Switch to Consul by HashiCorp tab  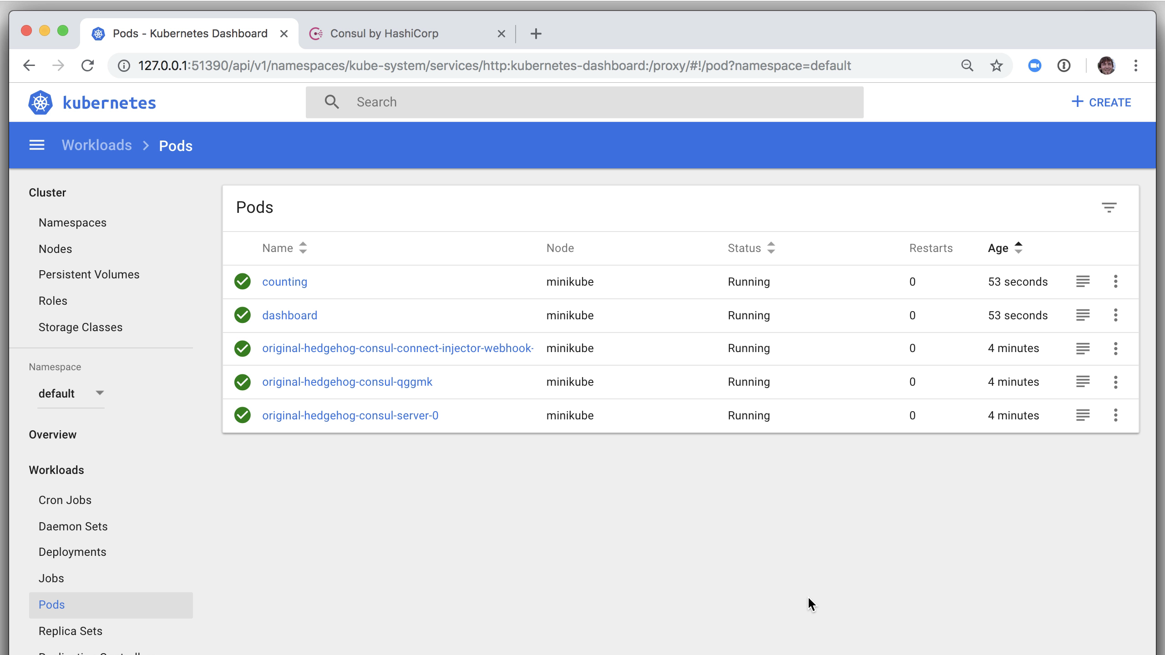384,34
